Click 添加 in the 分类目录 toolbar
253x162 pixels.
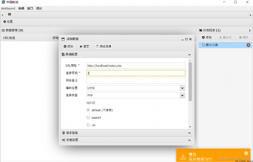207,37
